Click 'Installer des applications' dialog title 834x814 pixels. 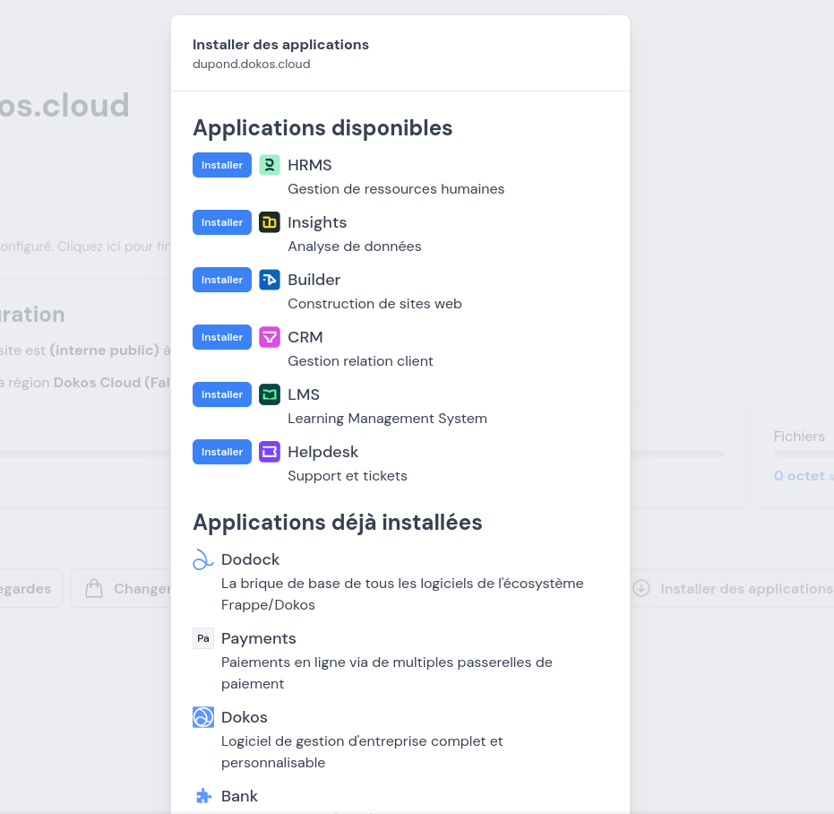click(x=281, y=45)
